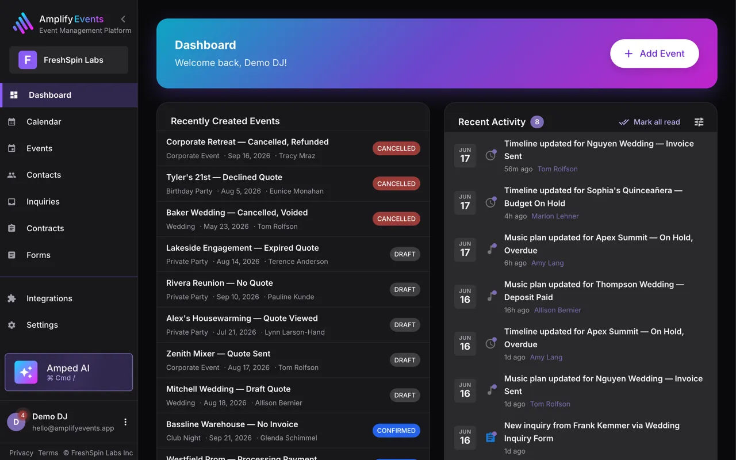Click DRAFT badge on Zenith Mixer row
736x460 pixels.
coord(405,360)
